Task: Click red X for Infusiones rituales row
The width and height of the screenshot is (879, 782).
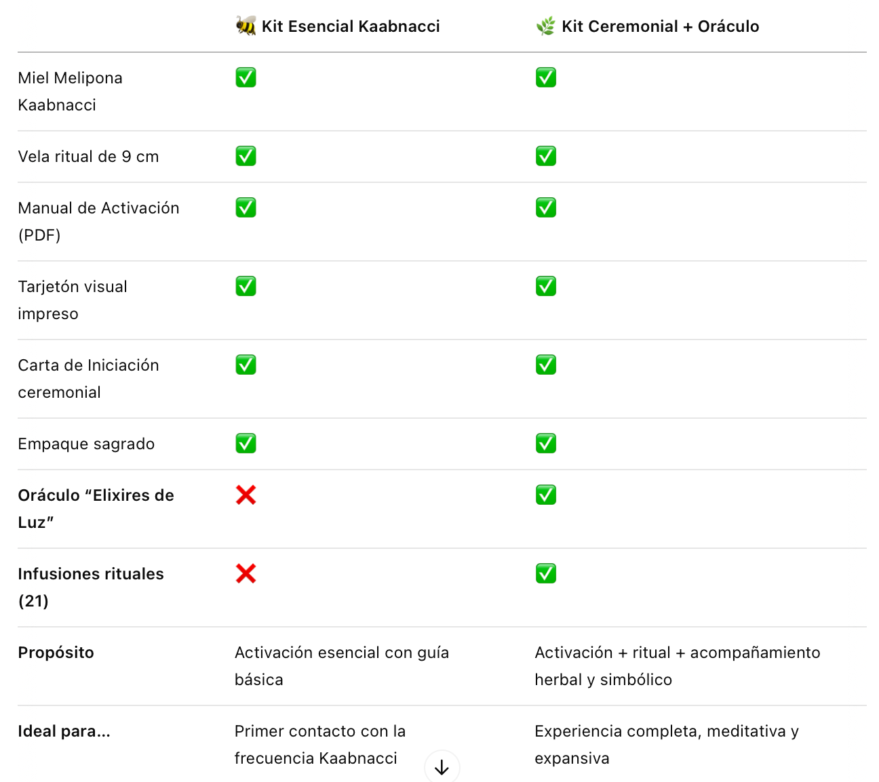Action: click(246, 574)
